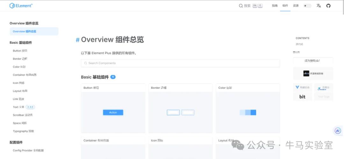Open the search magnifier icon in header
Screen dimensions: 344x159
(241, 6)
